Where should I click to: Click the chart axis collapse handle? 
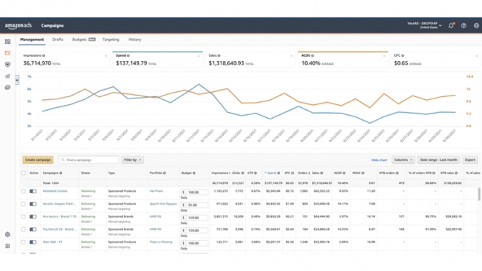click(17, 80)
